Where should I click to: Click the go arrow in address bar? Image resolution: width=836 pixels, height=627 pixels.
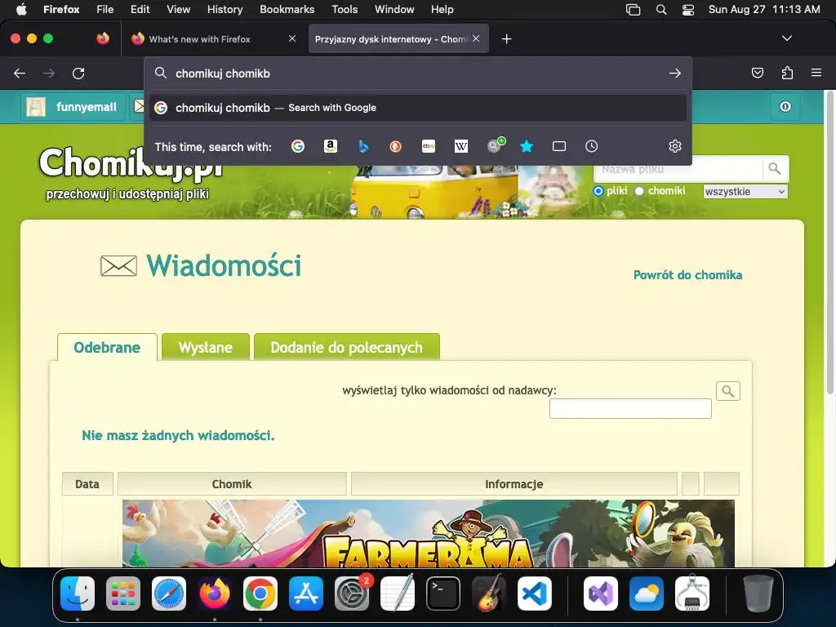(675, 73)
